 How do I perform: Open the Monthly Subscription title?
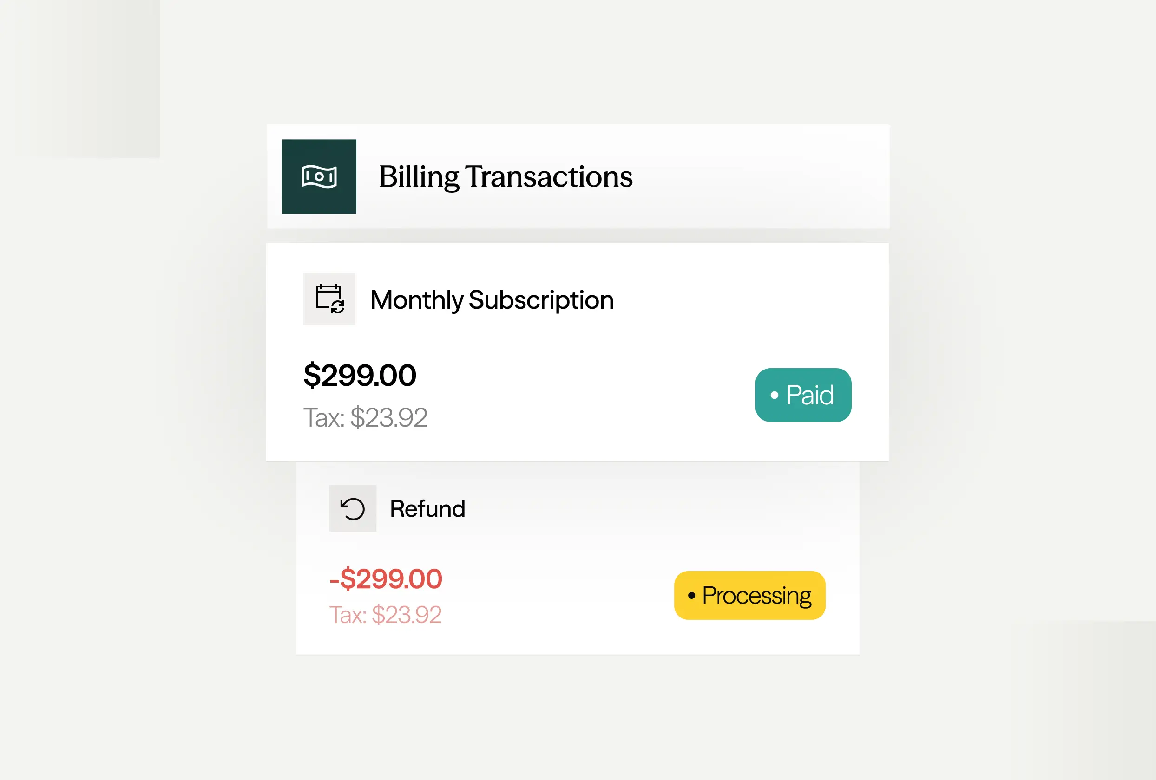(x=492, y=300)
